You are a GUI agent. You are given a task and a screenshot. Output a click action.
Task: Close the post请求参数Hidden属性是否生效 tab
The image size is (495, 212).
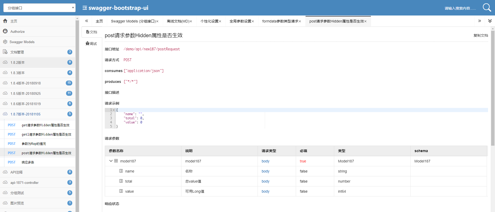[x=365, y=21]
